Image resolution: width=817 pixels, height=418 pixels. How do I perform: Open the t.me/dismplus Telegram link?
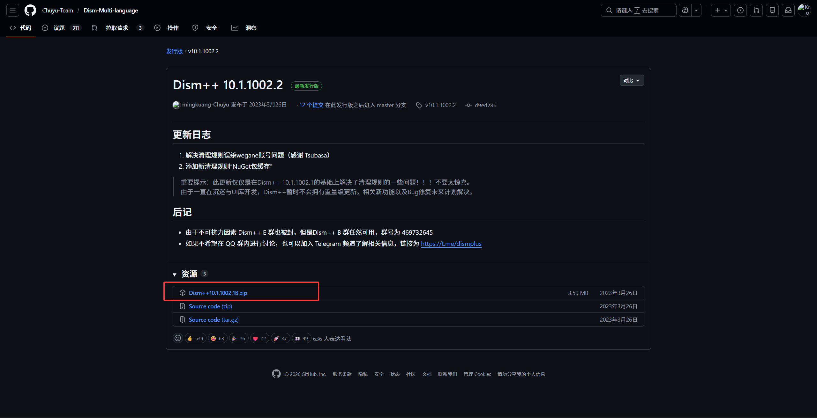click(451, 244)
